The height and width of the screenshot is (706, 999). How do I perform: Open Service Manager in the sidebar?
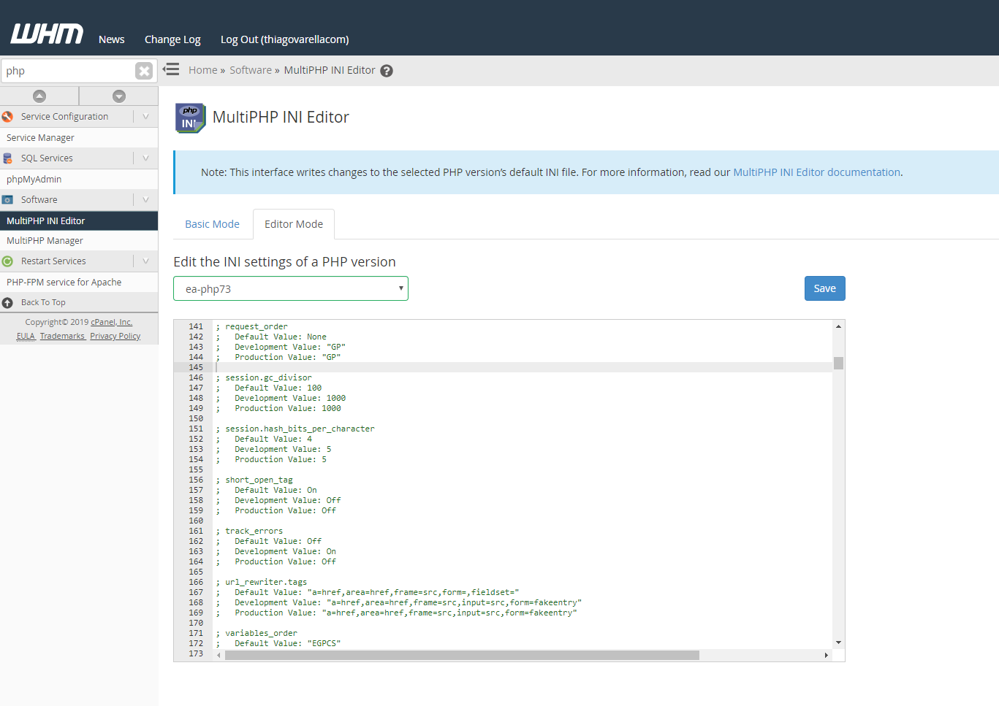click(x=79, y=138)
